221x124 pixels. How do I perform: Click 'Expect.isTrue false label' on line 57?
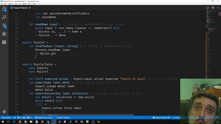tap(61, 108)
